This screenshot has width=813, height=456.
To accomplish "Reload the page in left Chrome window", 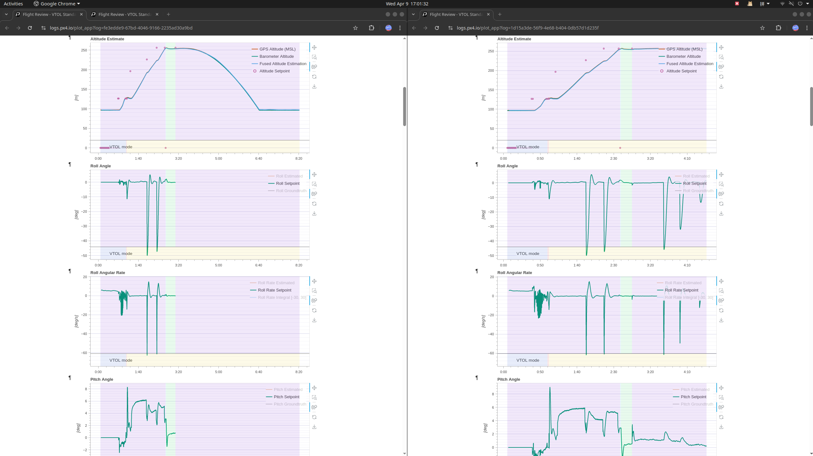I will [x=30, y=28].
